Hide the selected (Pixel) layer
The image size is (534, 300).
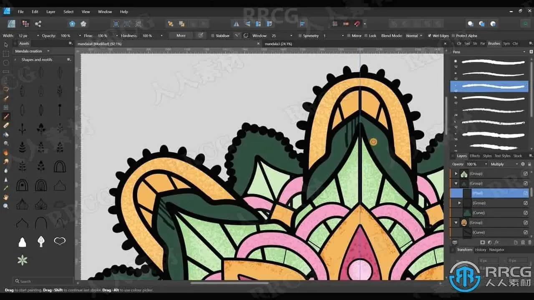point(525,193)
